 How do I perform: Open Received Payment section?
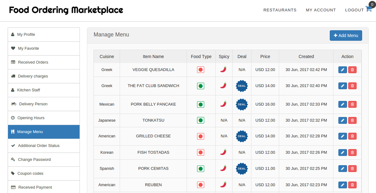click(x=44, y=187)
